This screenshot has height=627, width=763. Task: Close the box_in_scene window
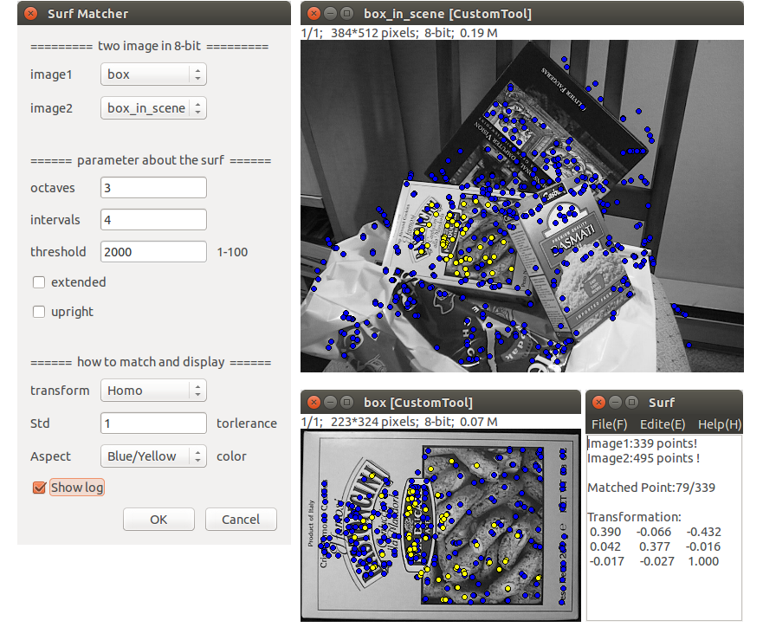[x=314, y=14]
